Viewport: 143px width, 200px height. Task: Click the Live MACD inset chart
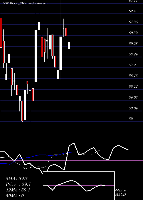[79, 186]
